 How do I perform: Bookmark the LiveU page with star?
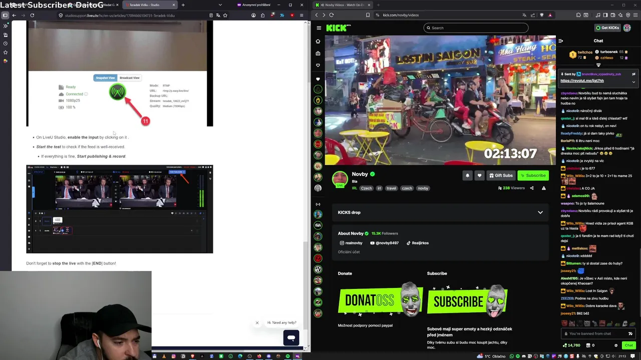point(225,15)
